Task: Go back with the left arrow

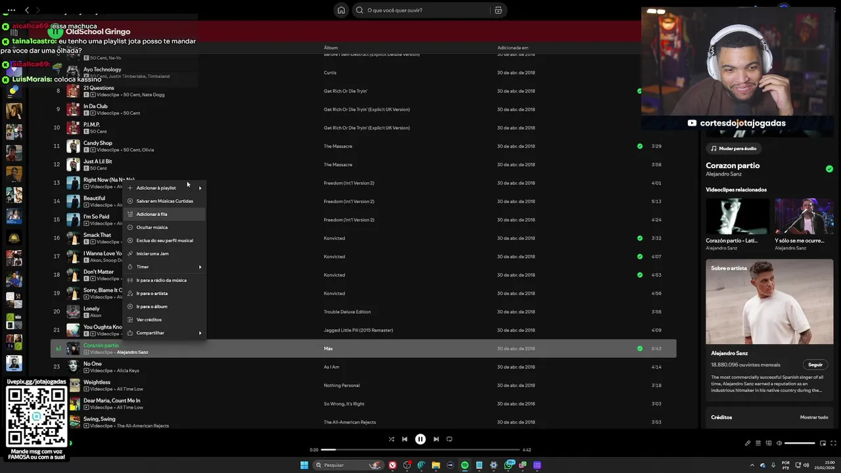Action: pyautogui.click(x=27, y=10)
